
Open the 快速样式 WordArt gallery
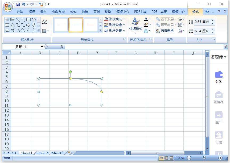click(136, 26)
